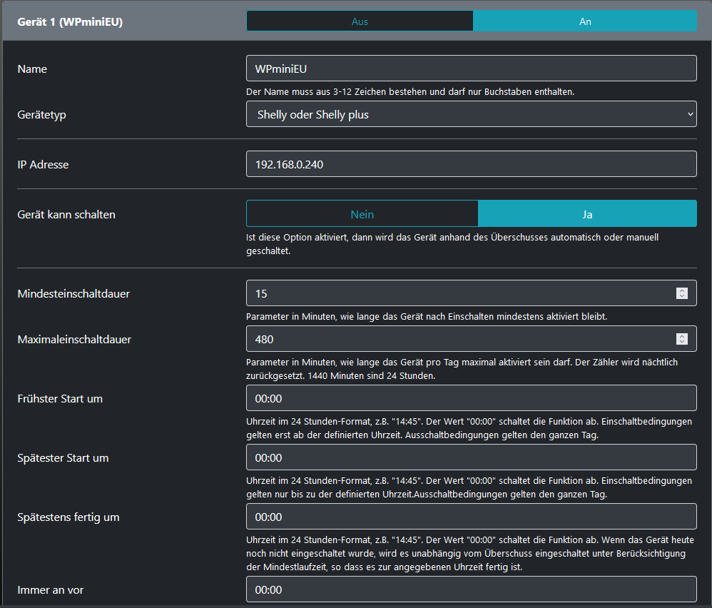Increase Mindesteinschaltdauer with the up arrow

click(x=682, y=290)
